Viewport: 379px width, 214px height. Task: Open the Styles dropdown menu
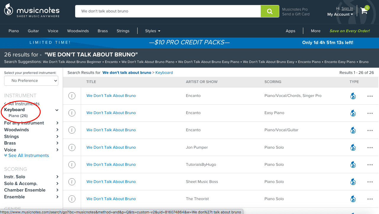[153, 31]
